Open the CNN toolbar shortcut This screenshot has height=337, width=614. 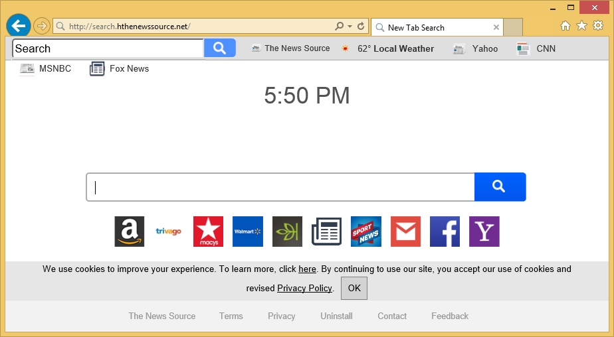point(536,49)
